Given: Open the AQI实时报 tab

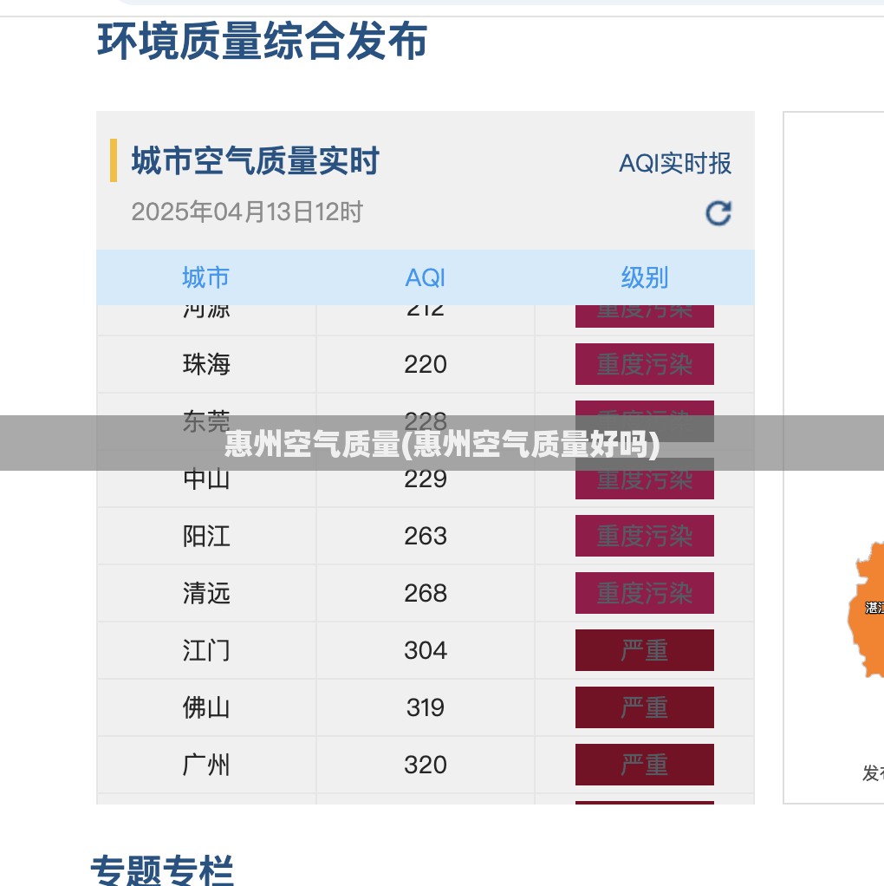Looking at the screenshot, I should 675,163.
